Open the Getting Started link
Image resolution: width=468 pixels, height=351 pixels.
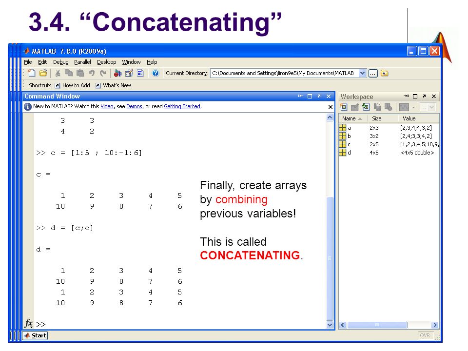click(x=182, y=106)
